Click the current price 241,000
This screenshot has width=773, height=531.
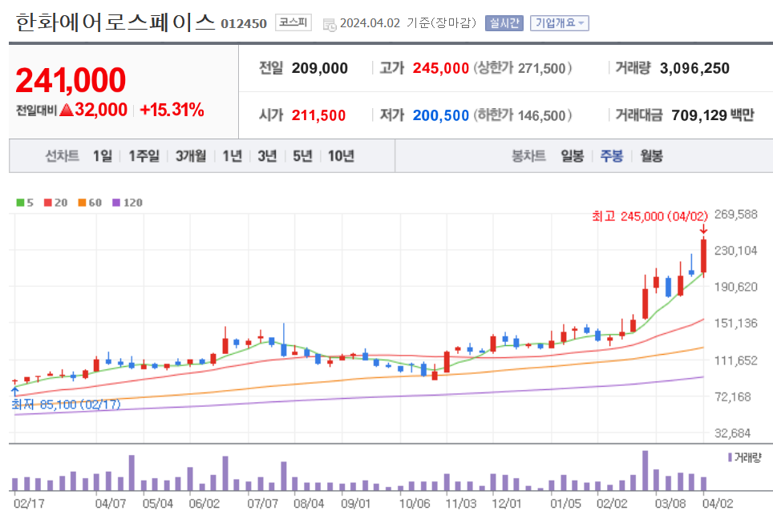click(x=71, y=80)
